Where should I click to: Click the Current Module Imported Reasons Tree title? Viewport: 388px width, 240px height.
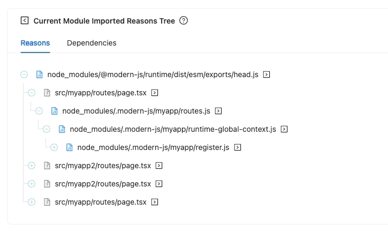click(104, 21)
